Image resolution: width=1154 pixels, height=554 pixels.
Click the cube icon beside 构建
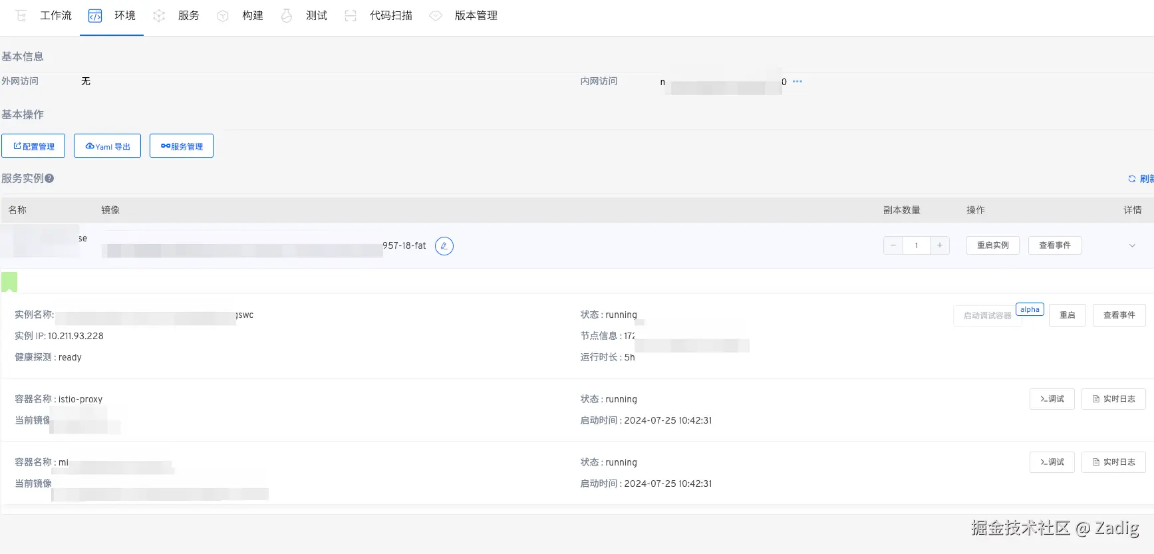(x=223, y=16)
